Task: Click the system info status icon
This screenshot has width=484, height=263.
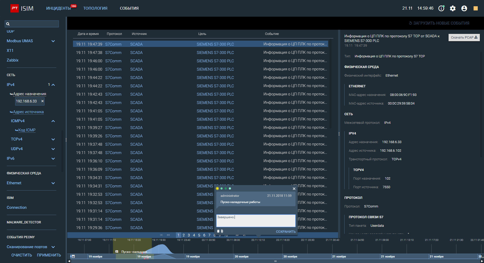Action: (441, 8)
